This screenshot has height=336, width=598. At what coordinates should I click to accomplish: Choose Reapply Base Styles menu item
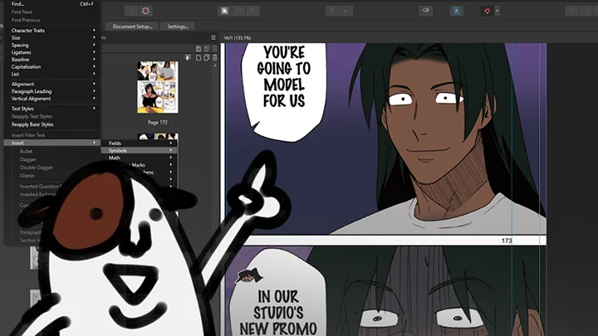click(x=52, y=124)
